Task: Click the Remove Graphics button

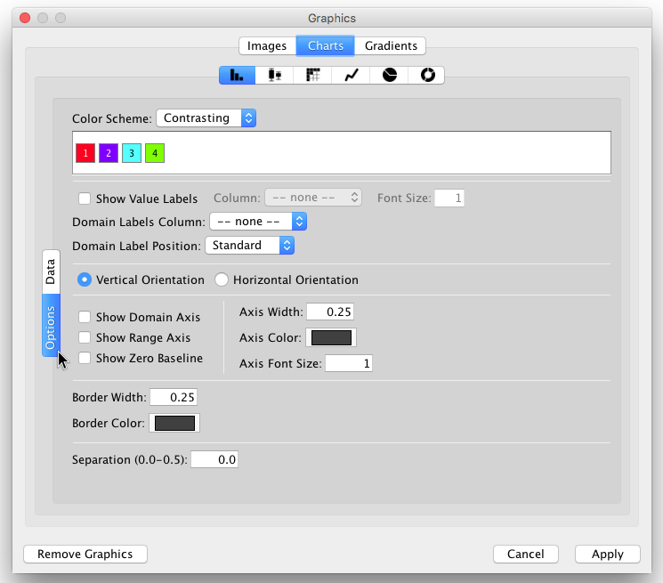Action: click(85, 554)
